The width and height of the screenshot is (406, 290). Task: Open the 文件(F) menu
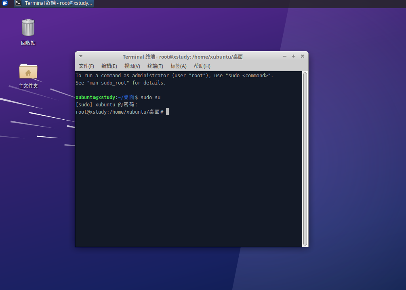tap(86, 66)
